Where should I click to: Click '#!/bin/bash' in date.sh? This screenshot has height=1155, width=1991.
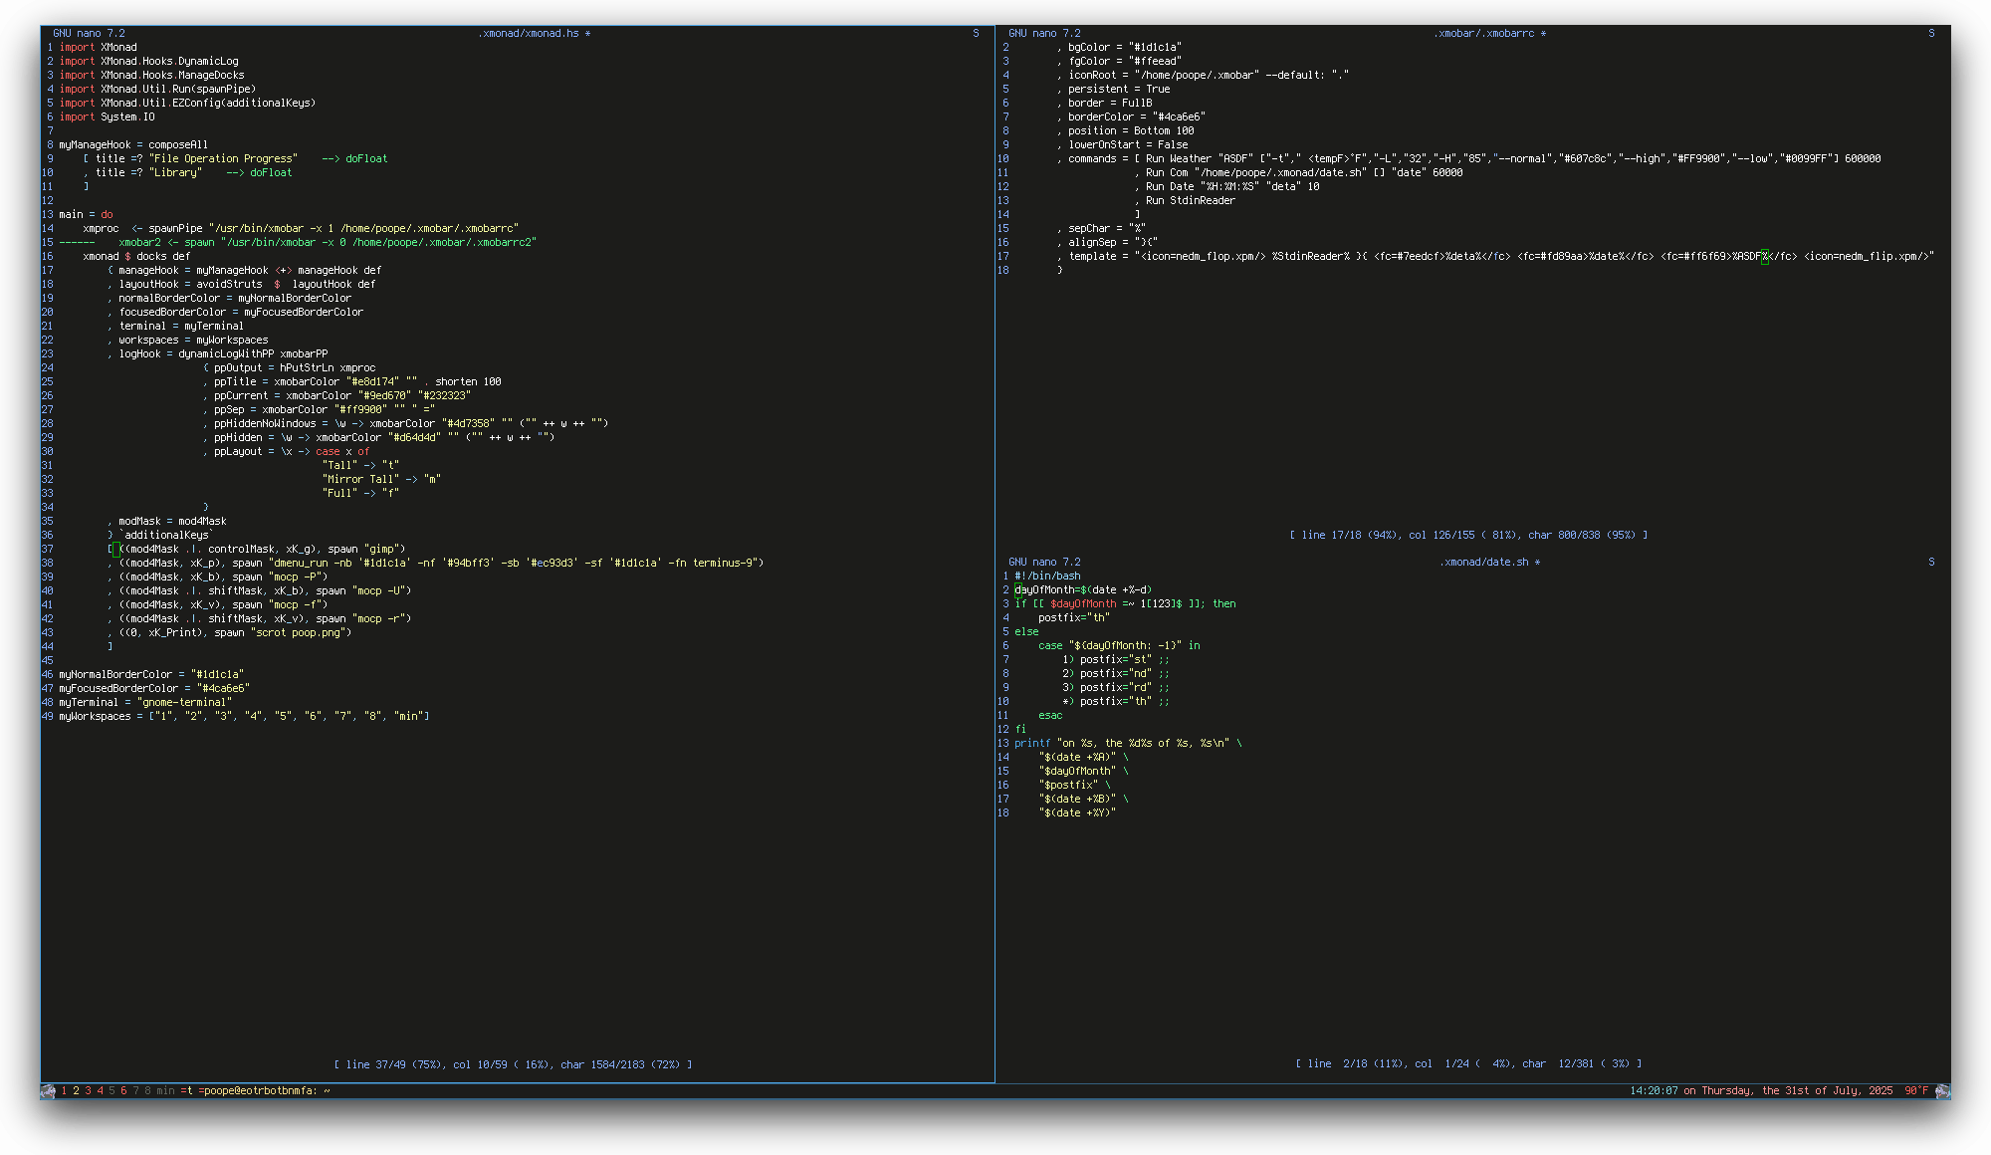pos(1047,577)
